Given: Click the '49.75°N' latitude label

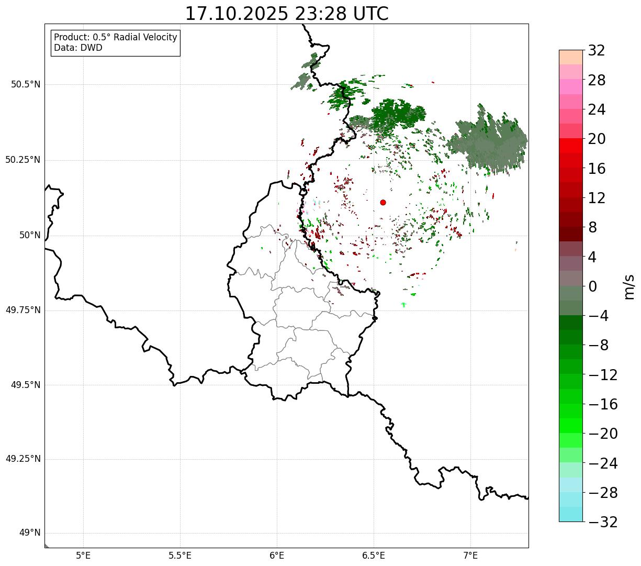Looking at the screenshot, I should point(23,310).
